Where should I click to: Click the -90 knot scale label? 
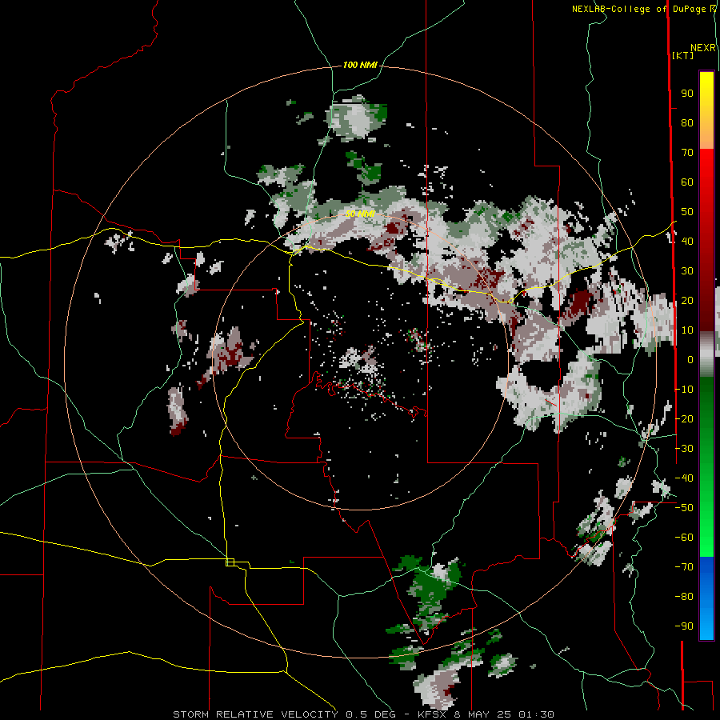coord(684,626)
